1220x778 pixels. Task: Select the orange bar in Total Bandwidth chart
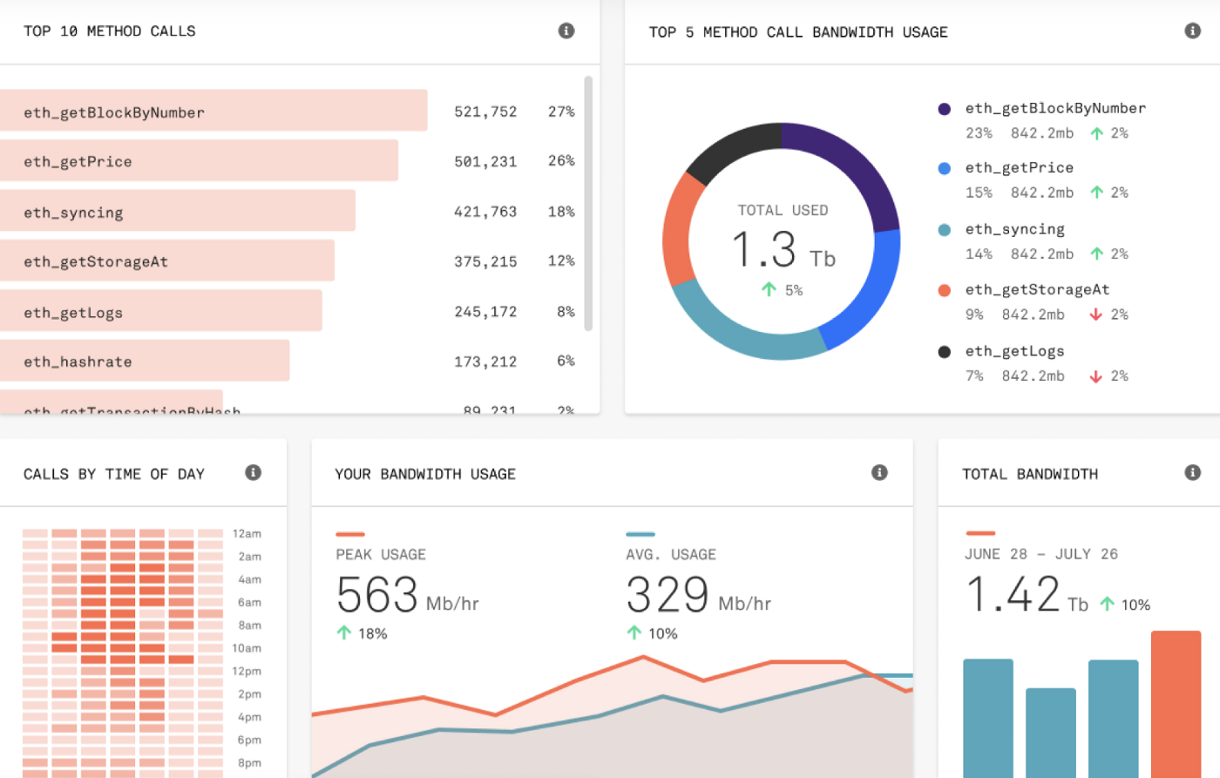[x=1176, y=704]
